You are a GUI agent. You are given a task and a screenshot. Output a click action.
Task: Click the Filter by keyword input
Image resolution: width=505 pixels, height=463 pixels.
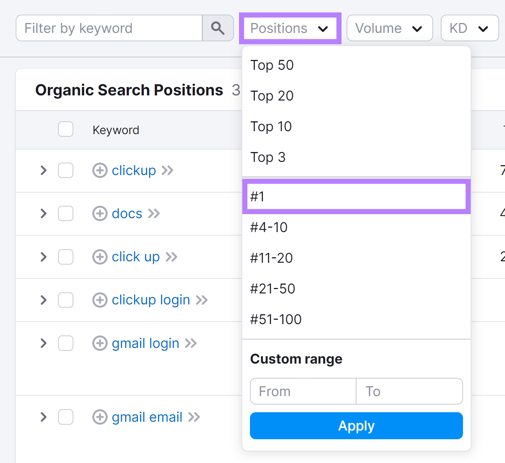coord(109,28)
